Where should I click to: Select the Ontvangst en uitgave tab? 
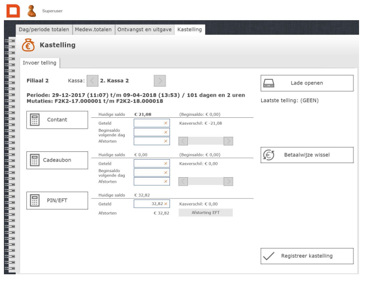(144, 29)
